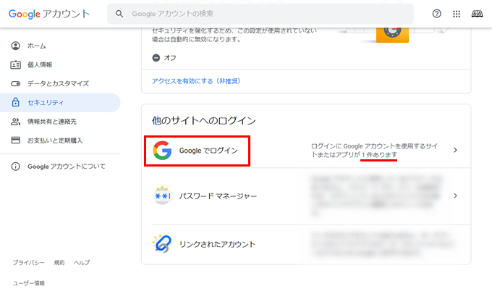Open the プライバシー footer link
This screenshot has height=294, width=492.
tap(28, 263)
